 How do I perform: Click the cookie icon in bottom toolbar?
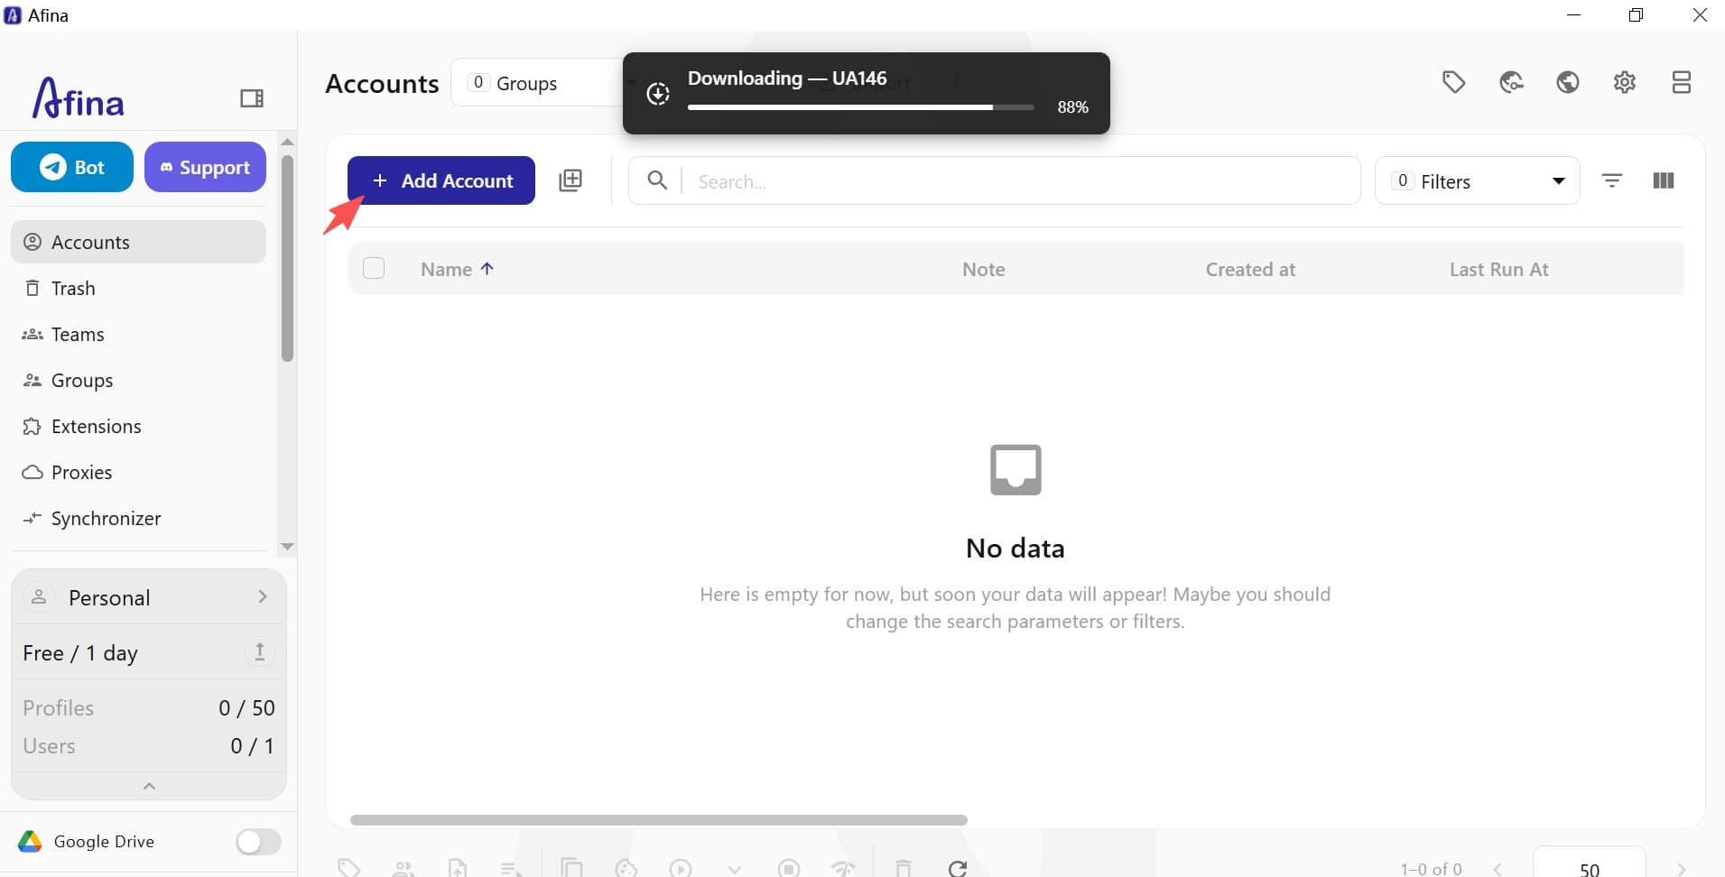pos(626,868)
